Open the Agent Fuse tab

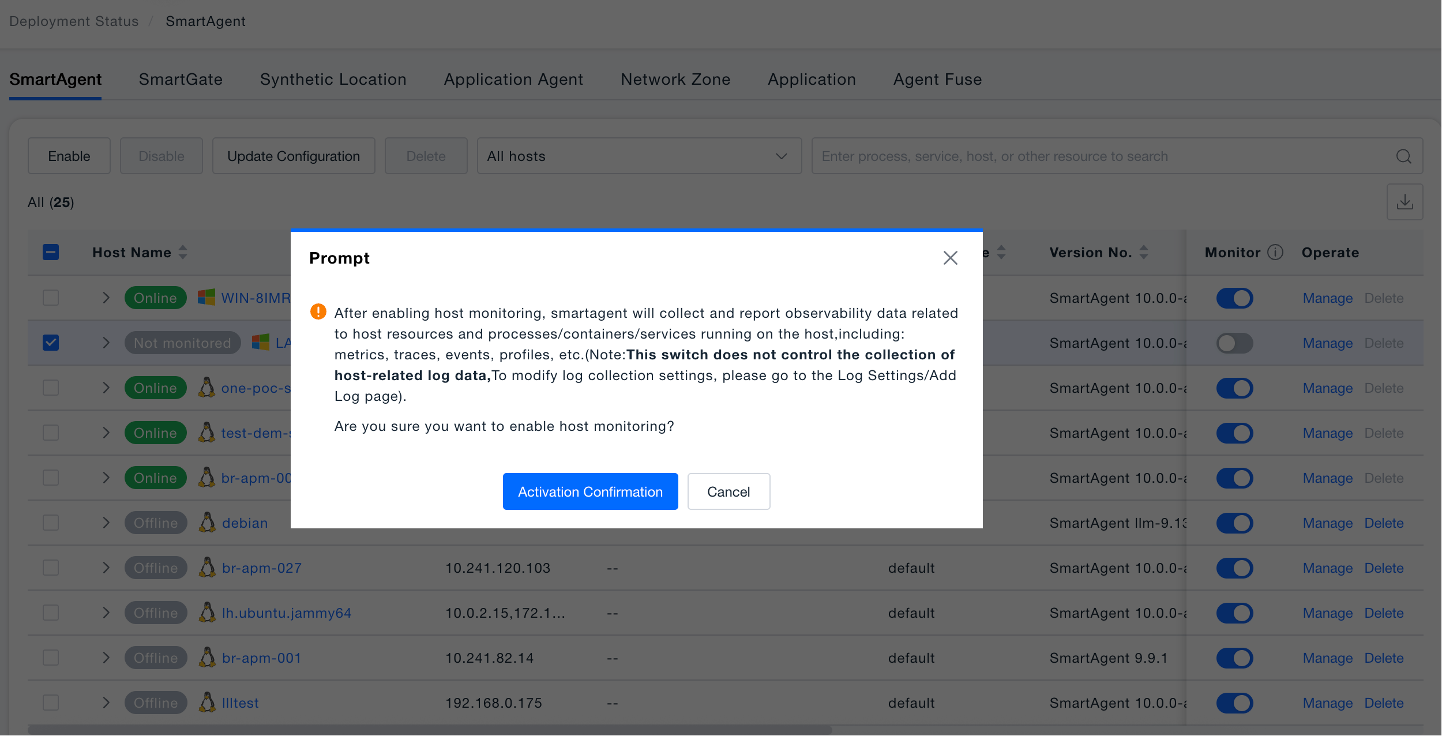click(x=937, y=79)
